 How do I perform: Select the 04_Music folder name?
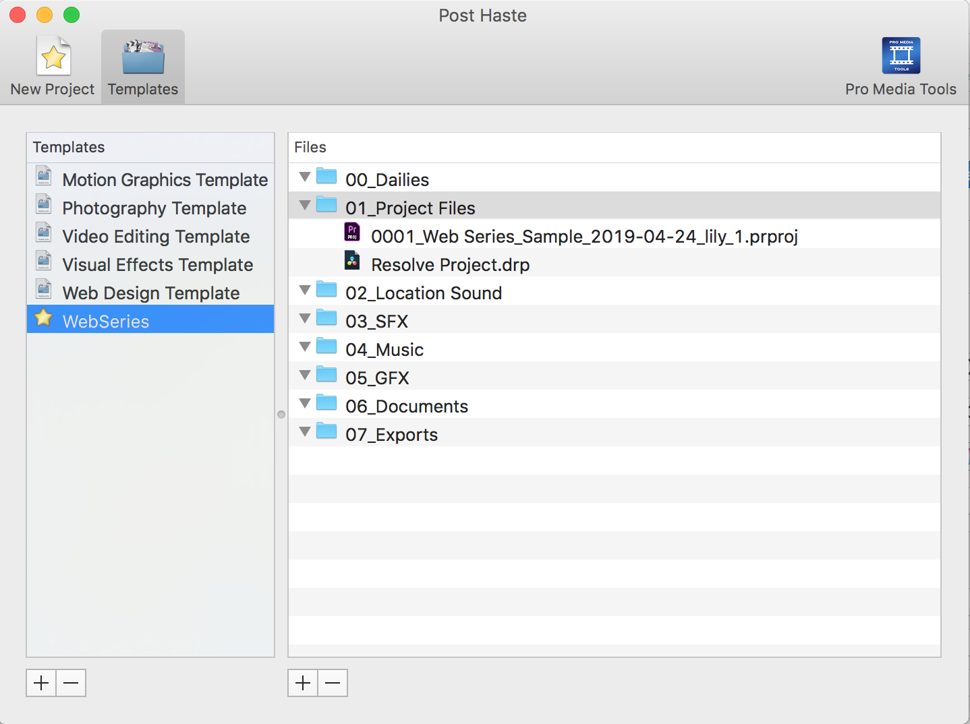[384, 350]
